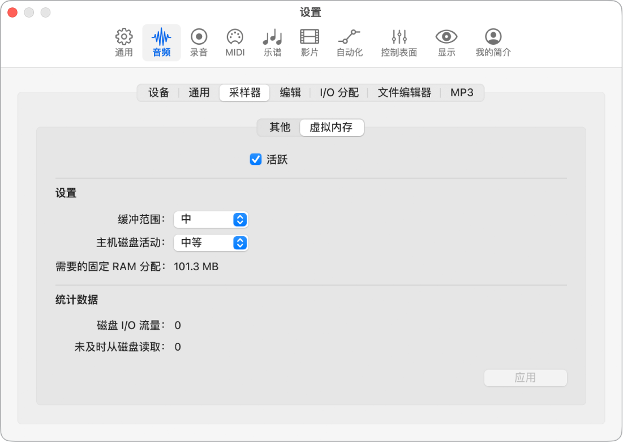Open the 缓冲范围 dropdown
This screenshot has width=623, height=443.
210,220
